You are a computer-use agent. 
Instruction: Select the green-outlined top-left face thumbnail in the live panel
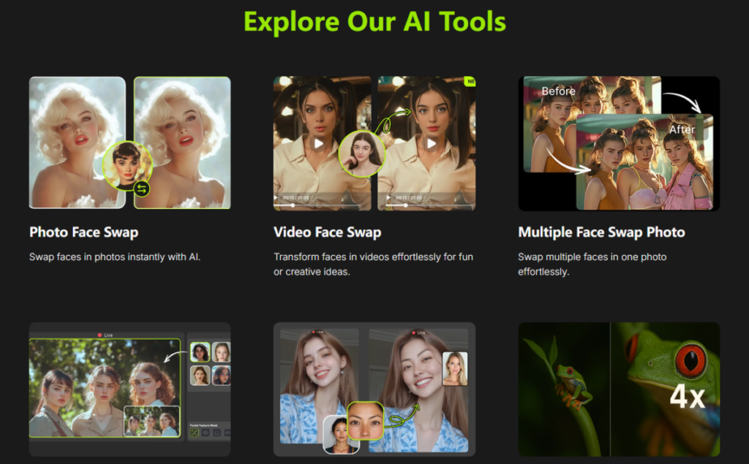point(200,352)
